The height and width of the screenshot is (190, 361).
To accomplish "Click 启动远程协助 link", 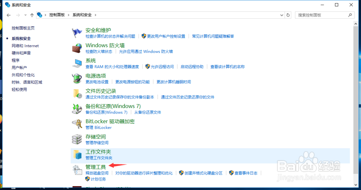I will point(192,67).
